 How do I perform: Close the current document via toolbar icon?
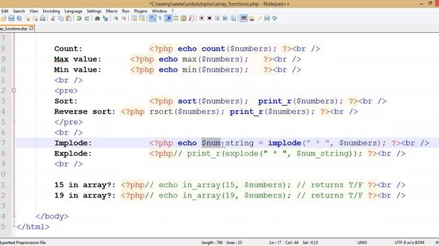27,18
